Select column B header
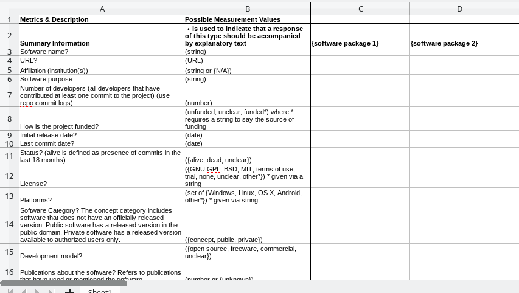Screen dimensions: 519x293 [x=247, y=9]
